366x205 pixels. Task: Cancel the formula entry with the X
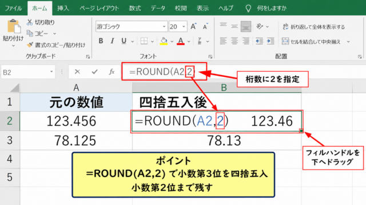point(77,72)
